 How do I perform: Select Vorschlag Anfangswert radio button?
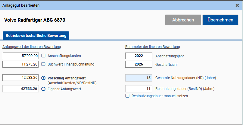point(43,78)
